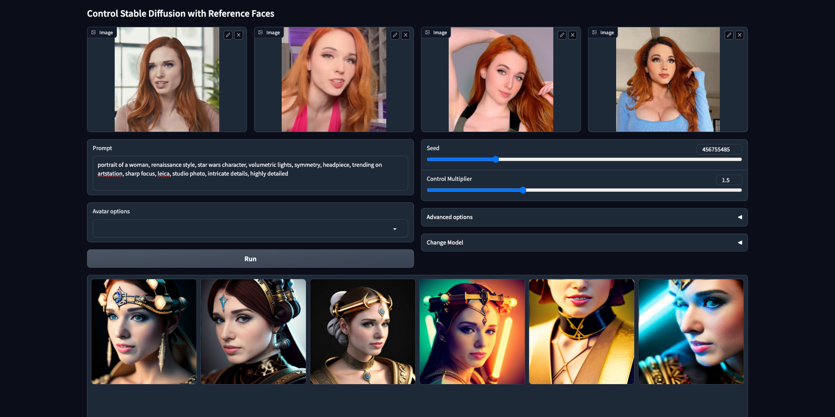Remove the fourth reference image
Screen dimensions: 835x417
click(740, 35)
